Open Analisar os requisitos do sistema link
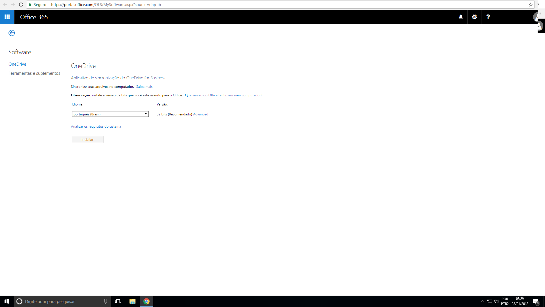This screenshot has width=545, height=307. [96, 126]
